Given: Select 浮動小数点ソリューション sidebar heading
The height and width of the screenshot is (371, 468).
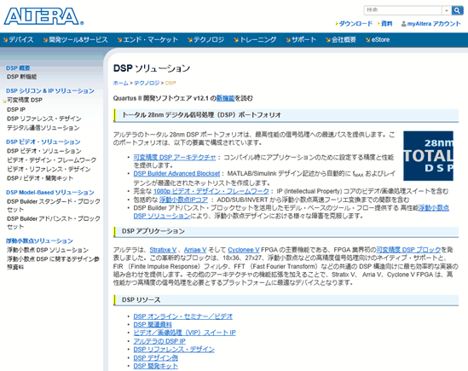Looking at the screenshot, I should [39, 241].
